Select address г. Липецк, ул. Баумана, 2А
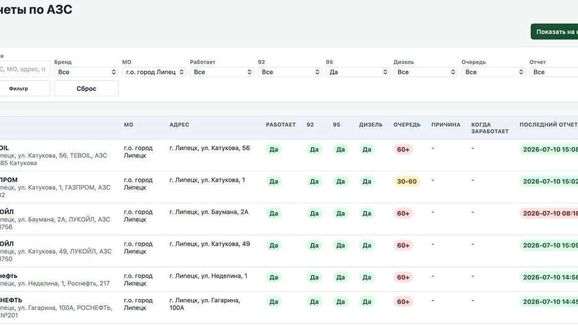 [x=209, y=212]
